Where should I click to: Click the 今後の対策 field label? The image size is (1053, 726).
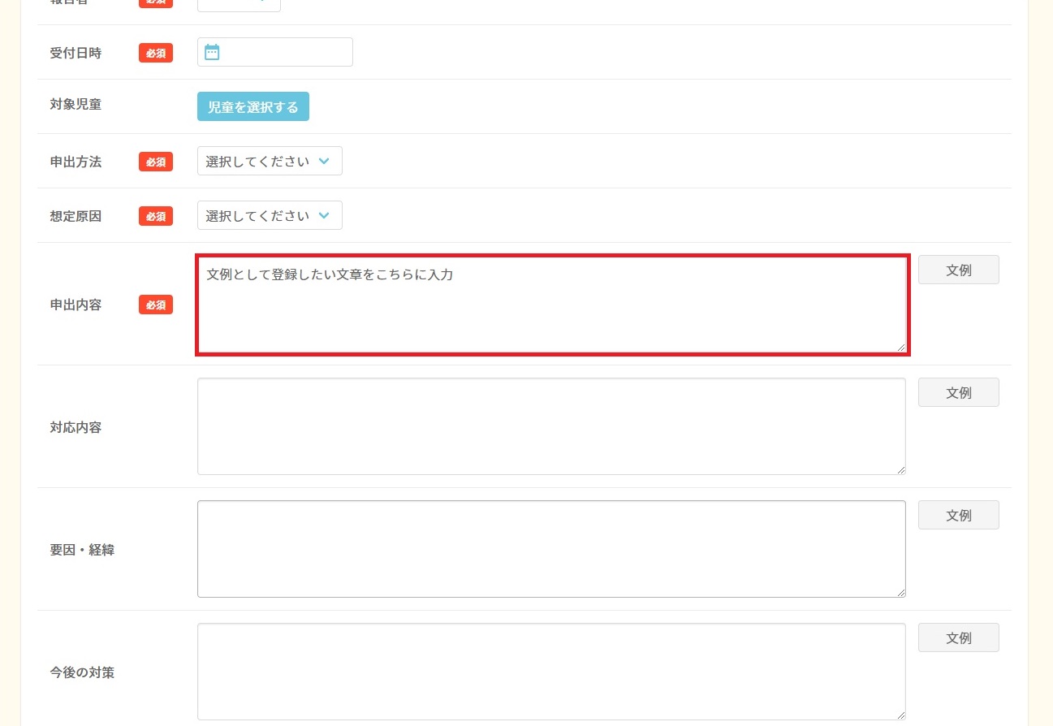[x=82, y=672]
